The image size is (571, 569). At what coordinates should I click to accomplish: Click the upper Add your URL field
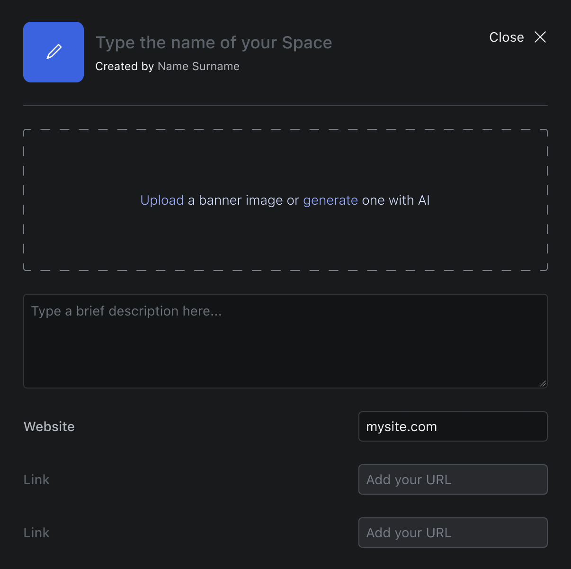coord(453,479)
